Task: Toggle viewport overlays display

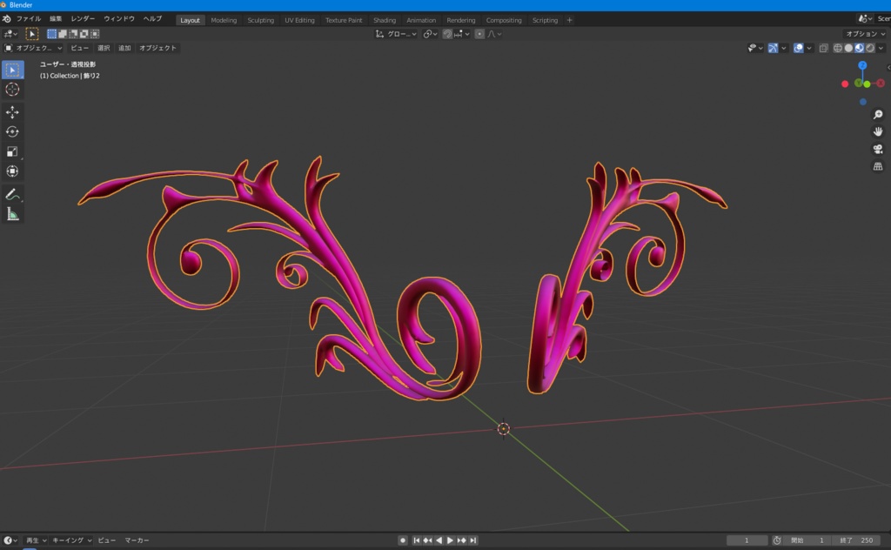Action: 799,48
